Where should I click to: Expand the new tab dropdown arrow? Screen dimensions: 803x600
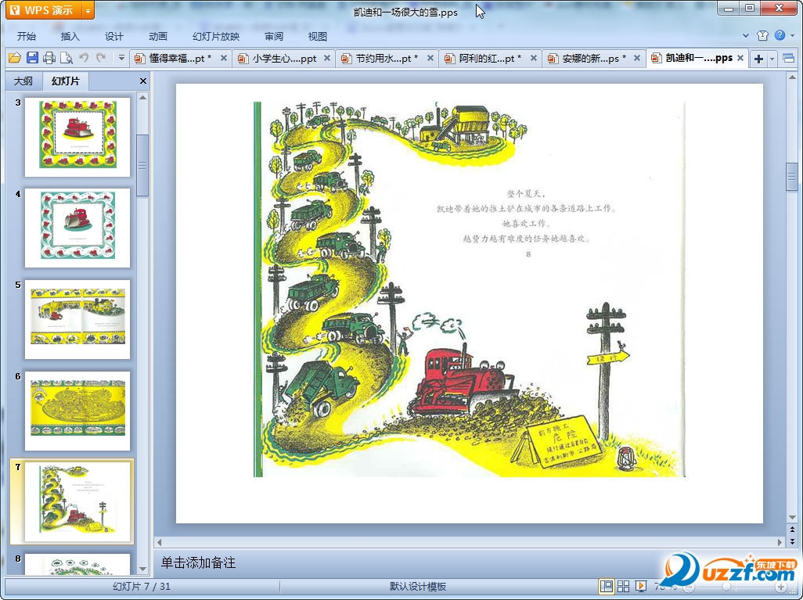772,59
